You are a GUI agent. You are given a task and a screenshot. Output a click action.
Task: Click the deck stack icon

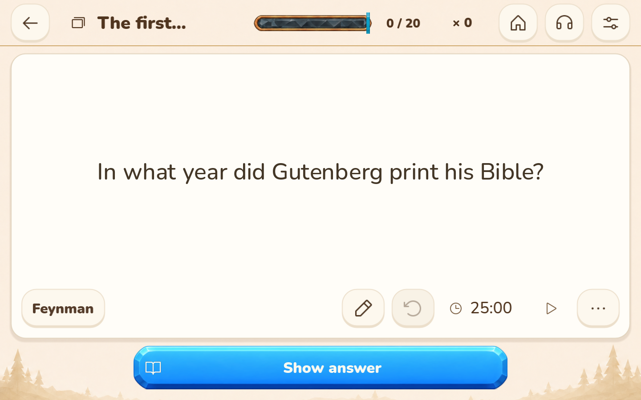pyautogui.click(x=78, y=23)
